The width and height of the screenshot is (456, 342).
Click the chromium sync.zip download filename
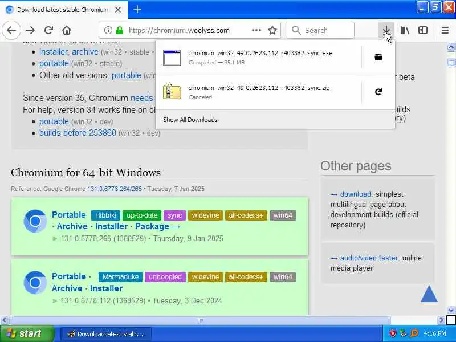point(259,88)
